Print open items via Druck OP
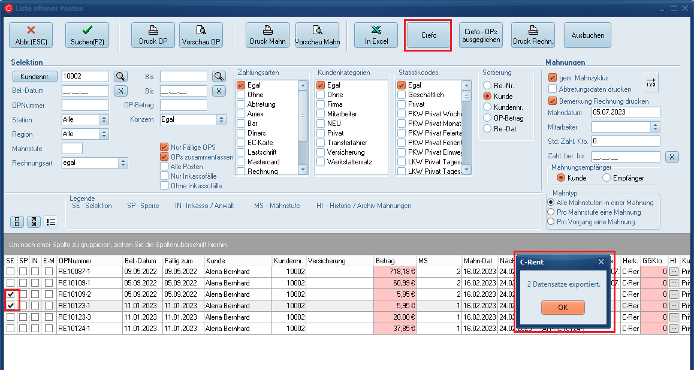 [153, 35]
